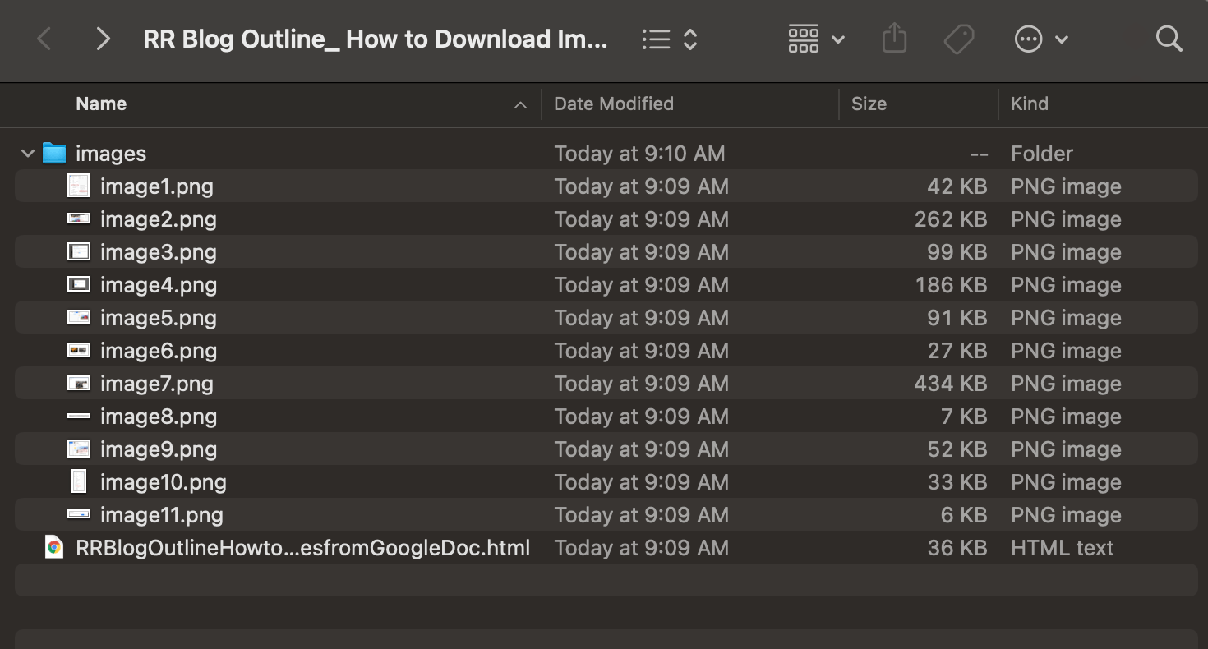Click the list view icon in the toolbar

pyautogui.click(x=657, y=38)
